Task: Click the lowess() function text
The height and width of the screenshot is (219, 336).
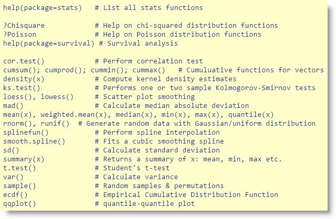Action: point(57,97)
